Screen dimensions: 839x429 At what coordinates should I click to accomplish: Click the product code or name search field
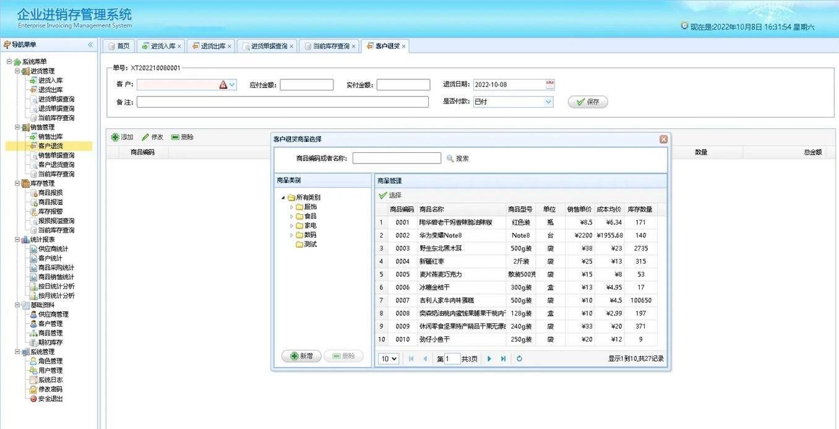click(x=397, y=158)
